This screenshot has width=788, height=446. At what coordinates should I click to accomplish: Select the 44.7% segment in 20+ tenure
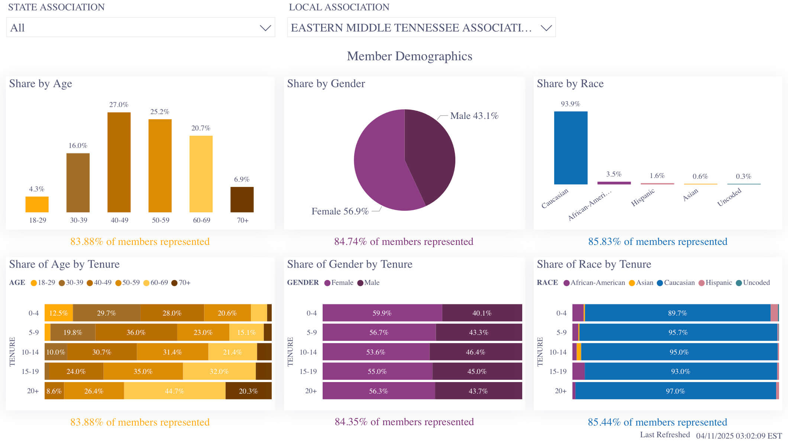(175, 391)
